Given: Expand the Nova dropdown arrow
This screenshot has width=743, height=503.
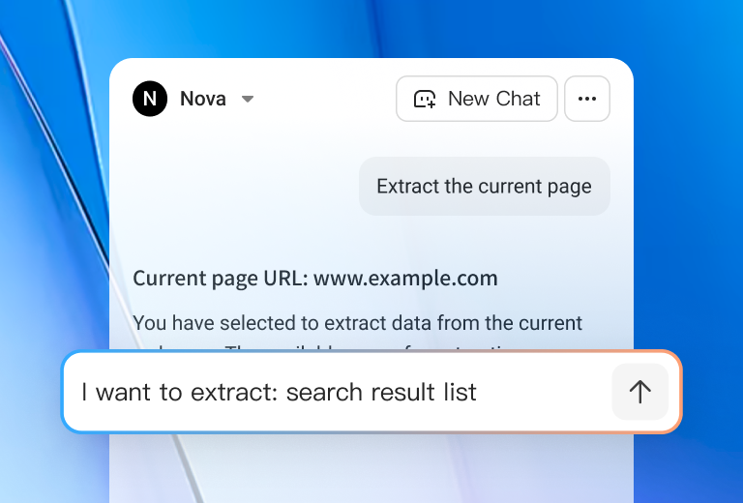Looking at the screenshot, I should pos(248,99).
